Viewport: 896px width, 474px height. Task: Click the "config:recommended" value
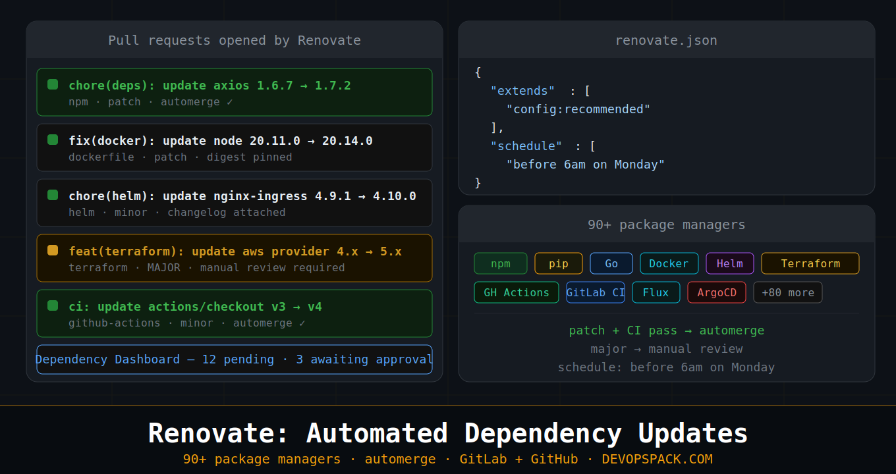(x=578, y=109)
